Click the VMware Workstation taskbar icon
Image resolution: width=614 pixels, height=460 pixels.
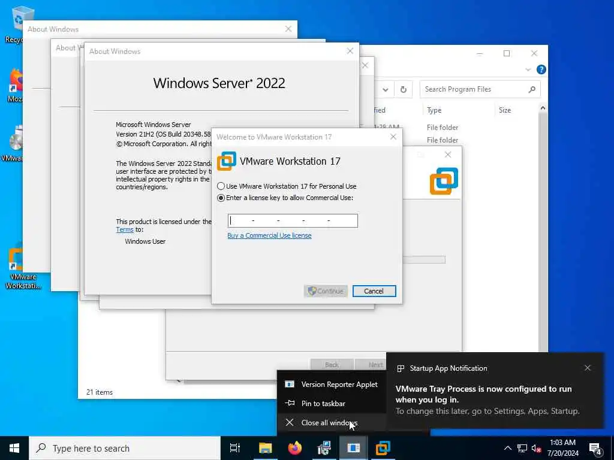383,448
